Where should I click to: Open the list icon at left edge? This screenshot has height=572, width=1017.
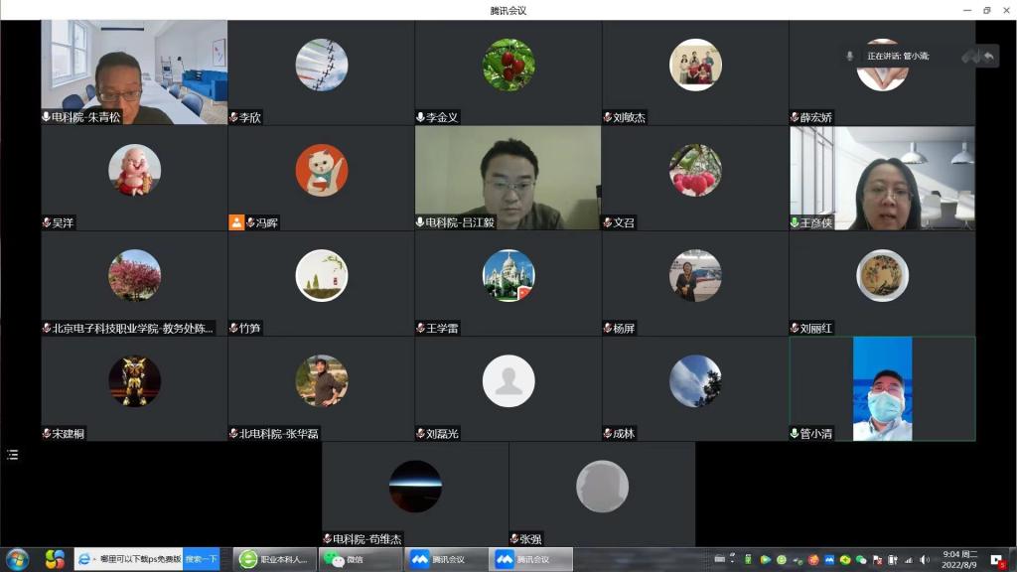click(12, 455)
